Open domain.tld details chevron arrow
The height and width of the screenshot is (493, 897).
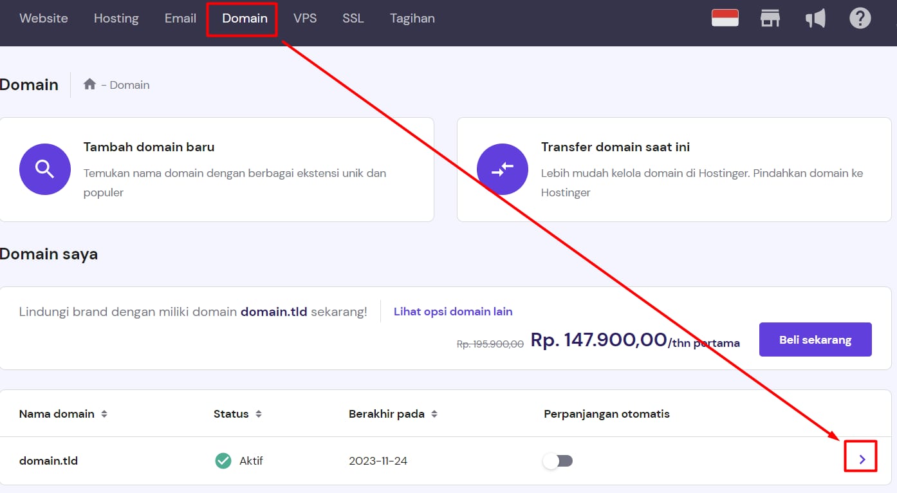[862, 459]
